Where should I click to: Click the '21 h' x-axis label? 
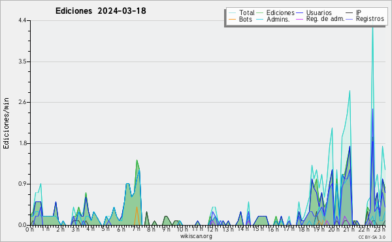(350, 229)
